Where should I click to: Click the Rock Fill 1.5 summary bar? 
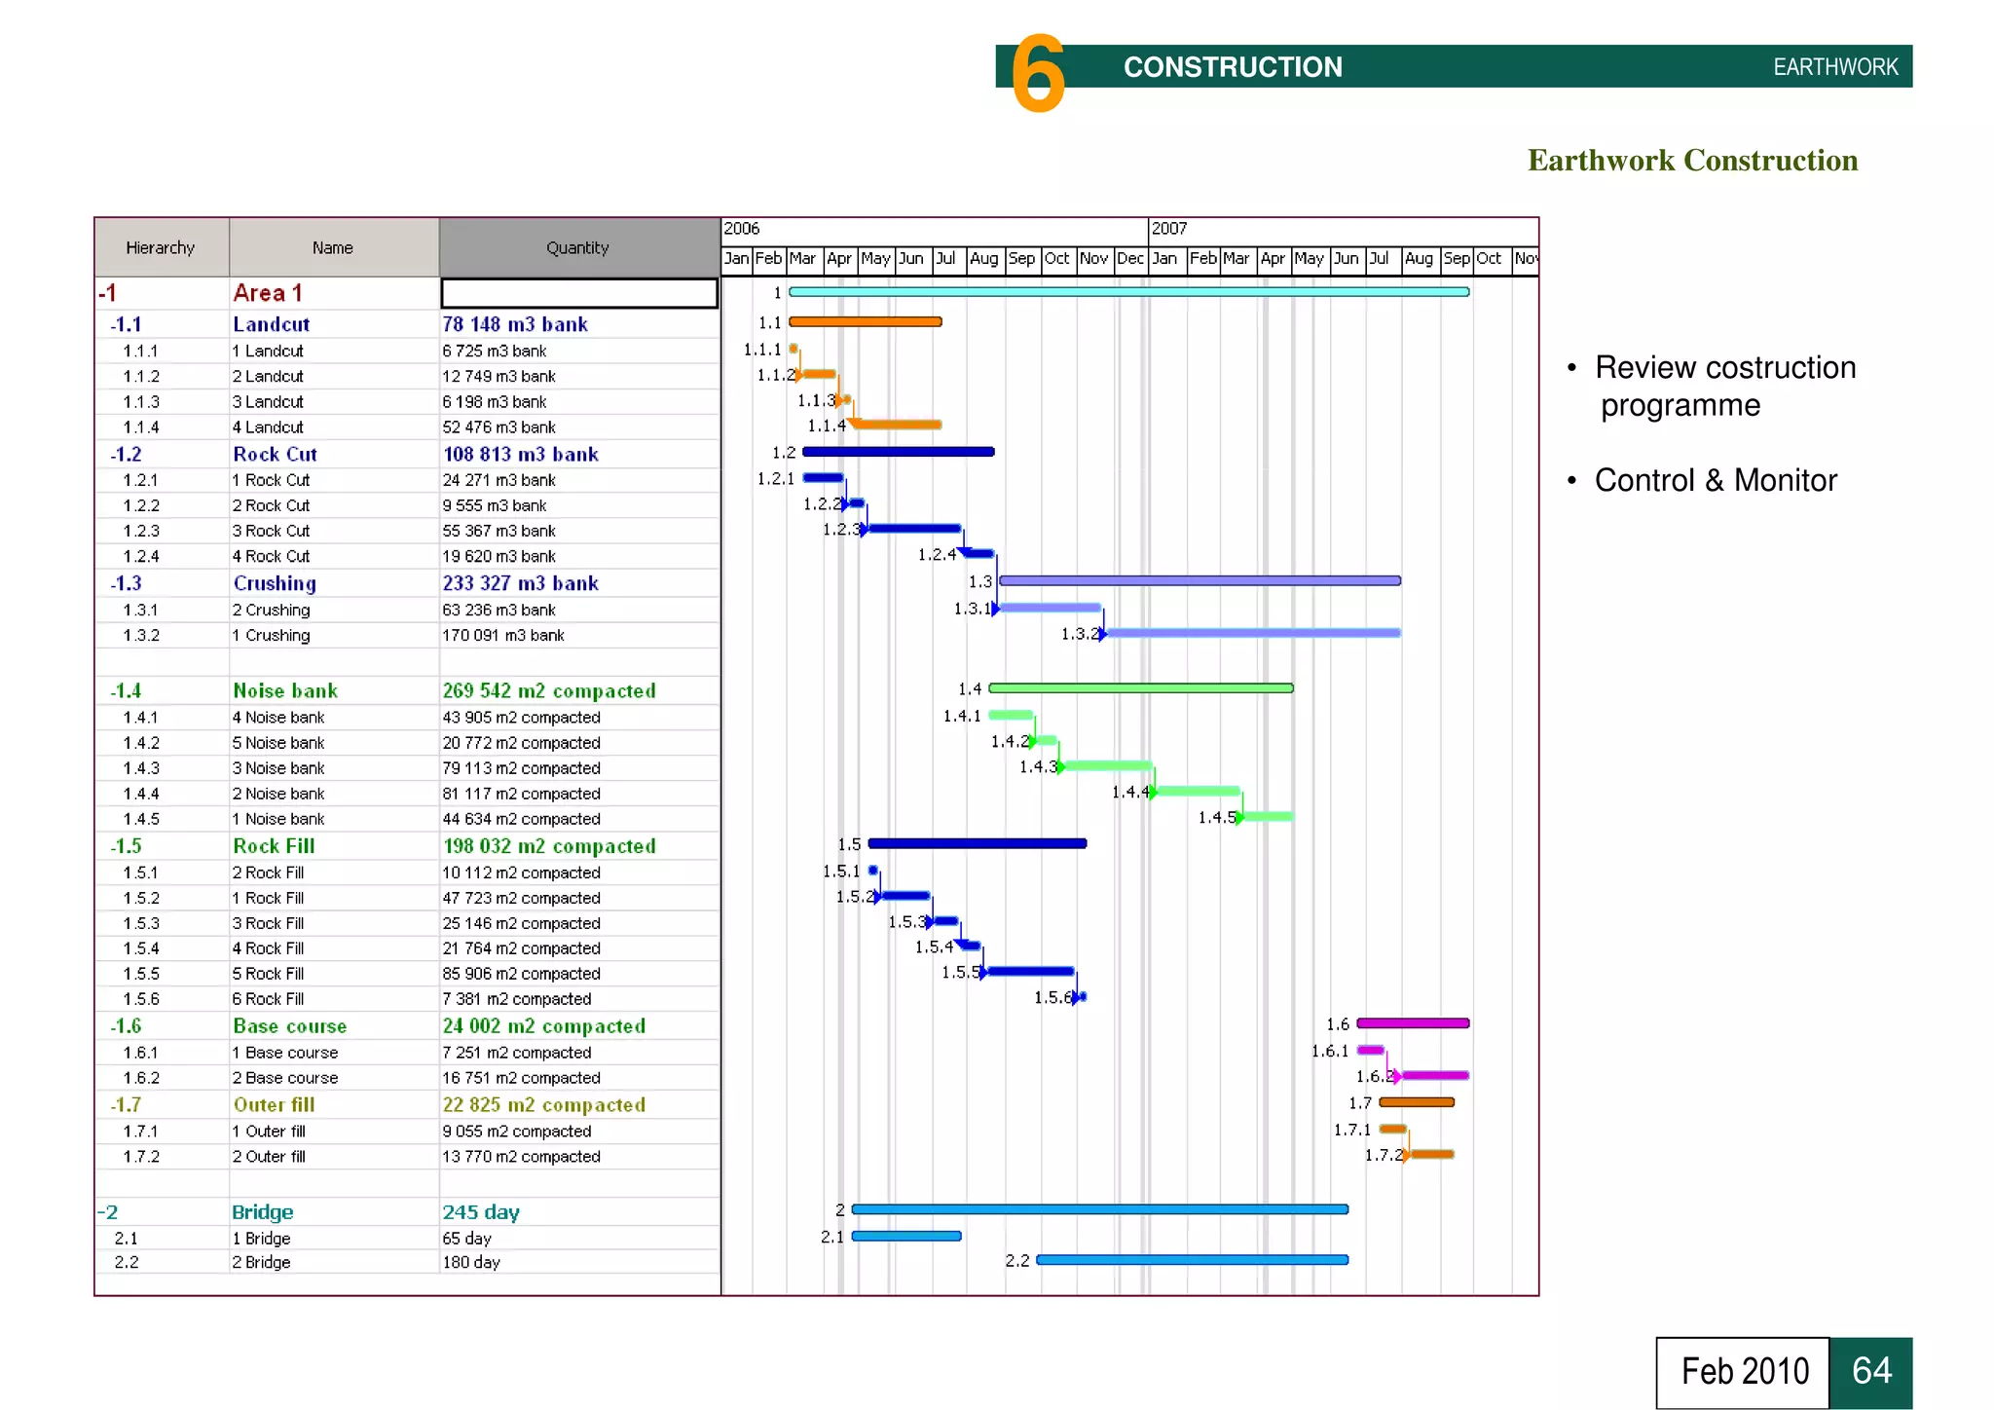tap(977, 843)
